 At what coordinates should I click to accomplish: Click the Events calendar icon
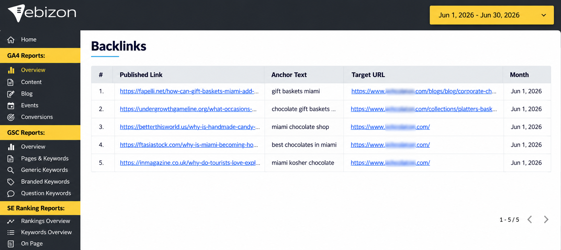[x=11, y=106]
